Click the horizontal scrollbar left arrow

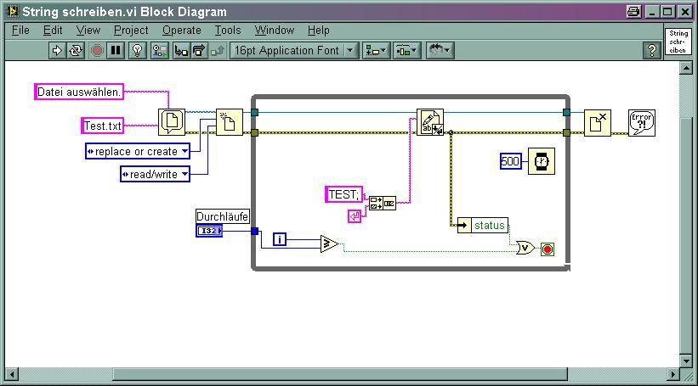coord(12,374)
